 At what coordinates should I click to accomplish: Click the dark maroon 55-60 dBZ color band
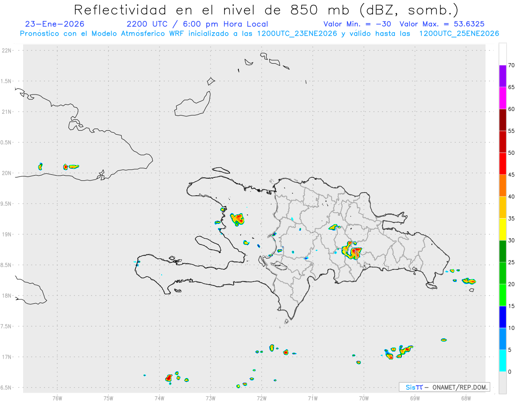[503, 120]
